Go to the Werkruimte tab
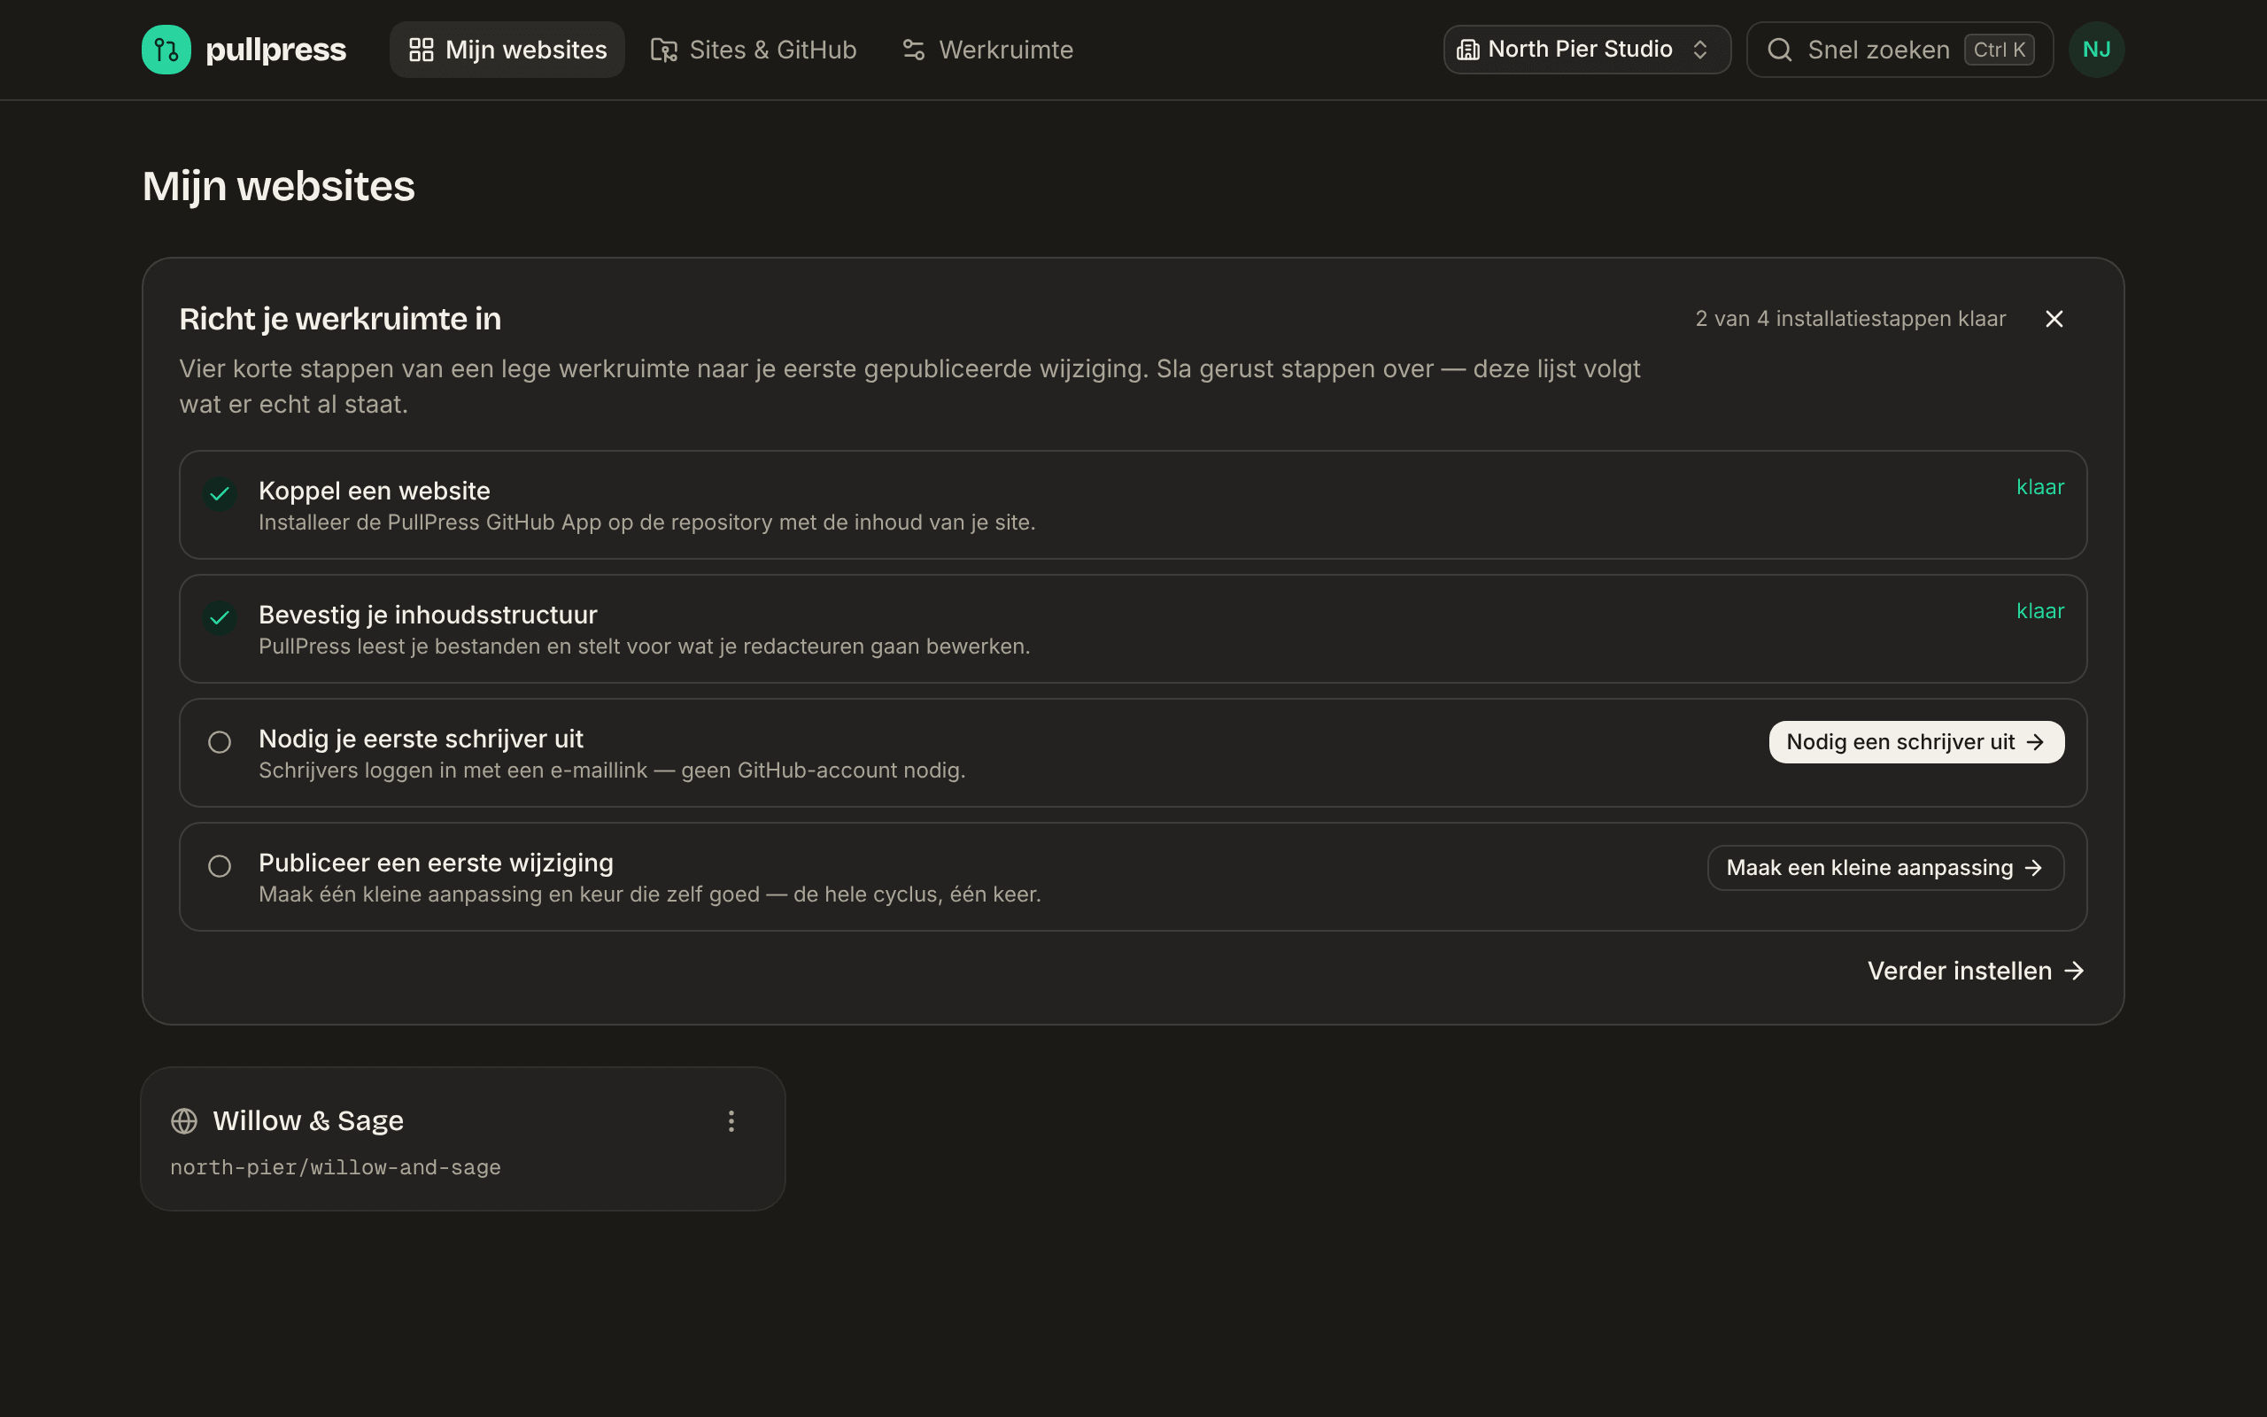 coord(987,50)
